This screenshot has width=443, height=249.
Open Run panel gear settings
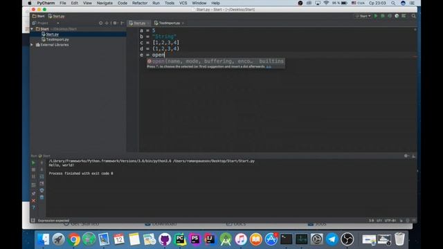[x=406, y=156]
